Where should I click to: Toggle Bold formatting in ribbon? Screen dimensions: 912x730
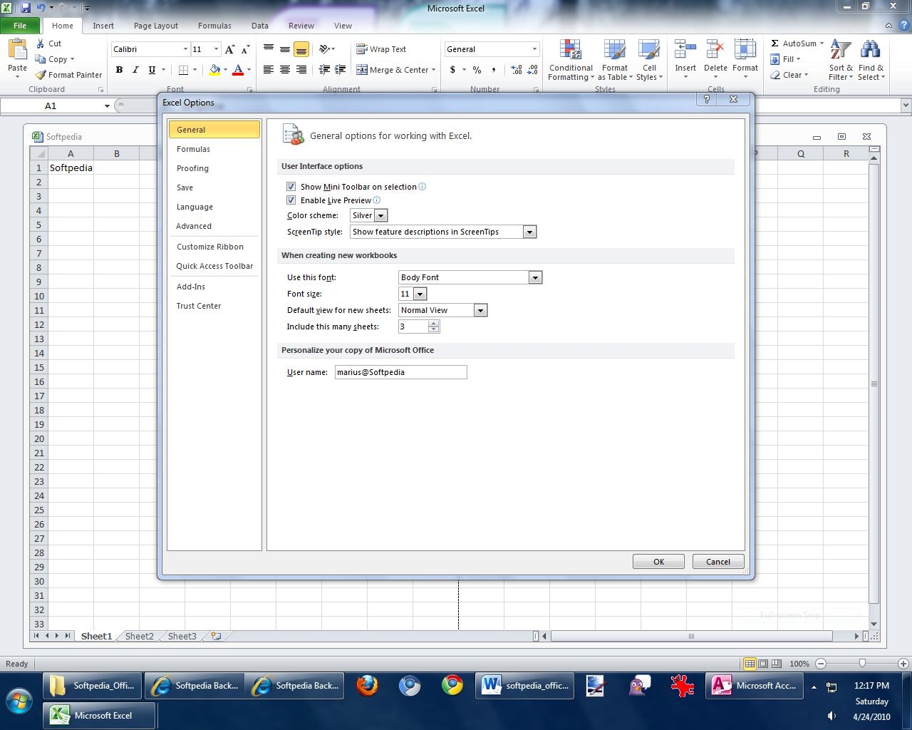(119, 70)
